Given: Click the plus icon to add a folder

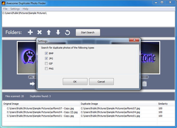Looking at the screenshot, I should (30, 32).
